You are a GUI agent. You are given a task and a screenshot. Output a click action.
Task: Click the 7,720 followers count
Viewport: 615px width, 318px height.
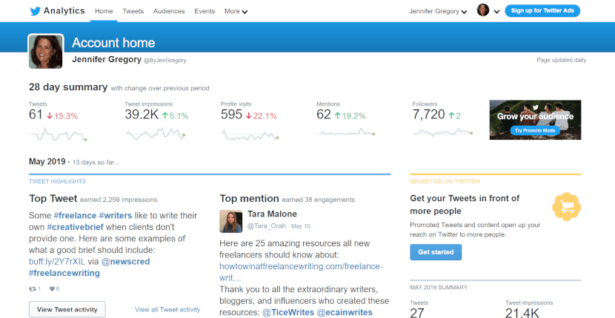pos(429,115)
